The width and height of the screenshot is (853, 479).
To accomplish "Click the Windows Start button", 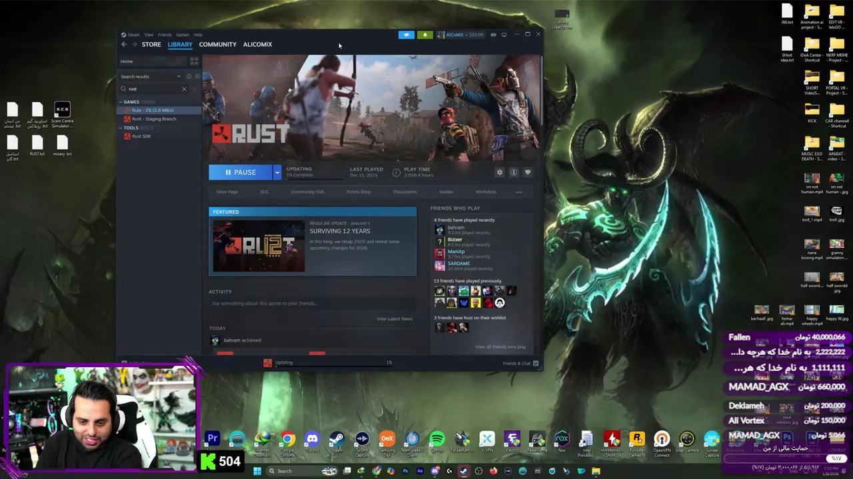I will (x=257, y=471).
